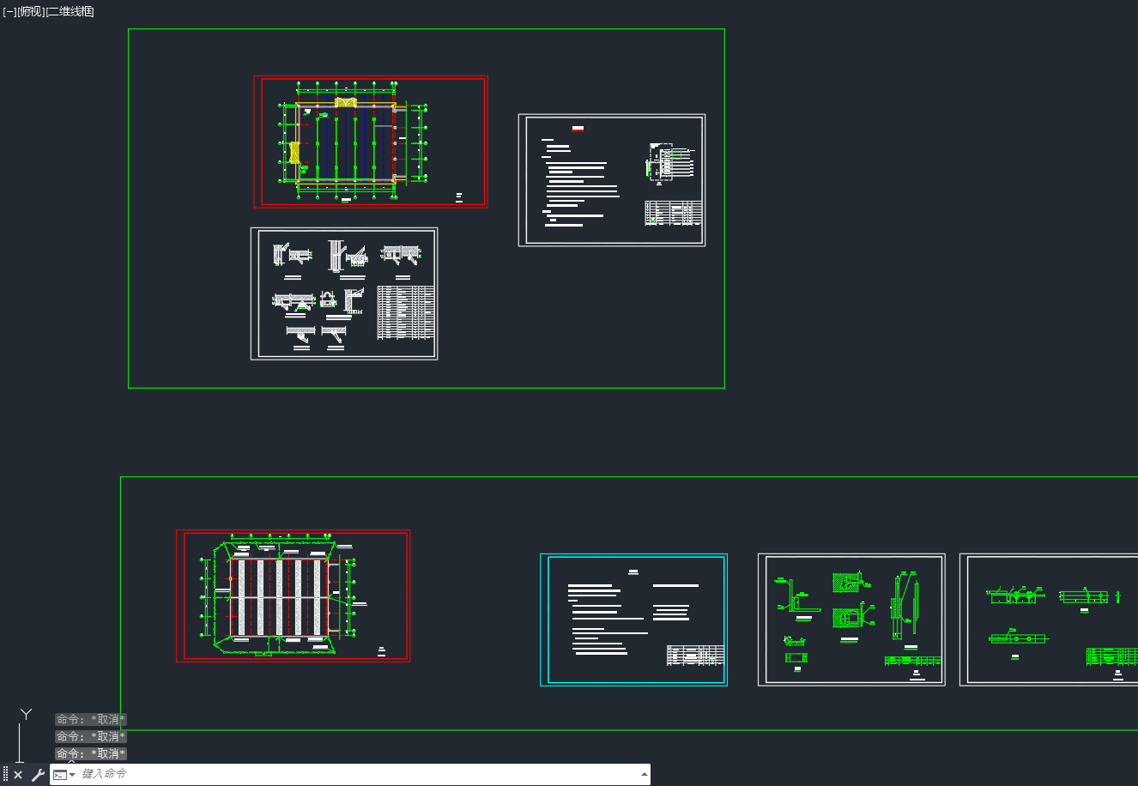Open the 二维线框 visual style menu
Image resolution: width=1138 pixels, height=786 pixels.
click(x=70, y=11)
